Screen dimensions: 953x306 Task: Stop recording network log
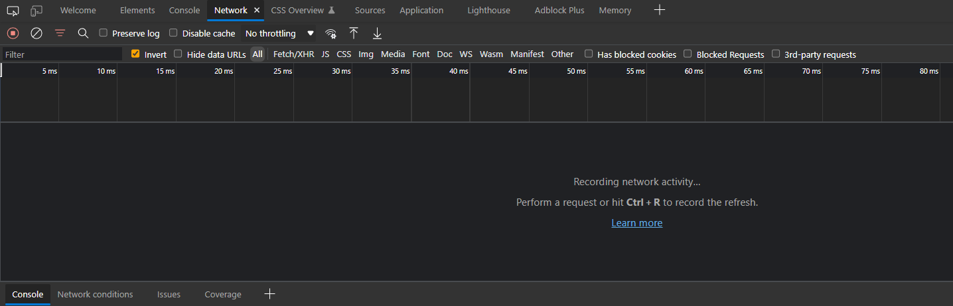pos(13,33)
